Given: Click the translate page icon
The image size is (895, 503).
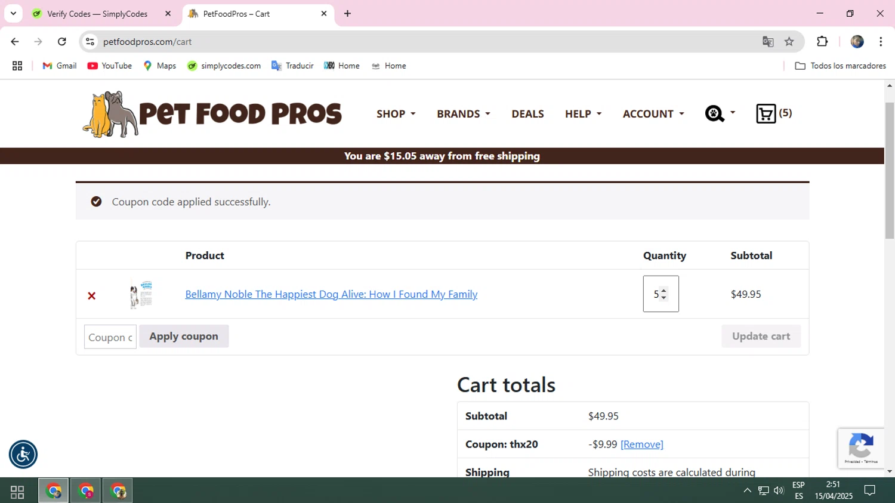Looking at the screenshot, I should tap(768, 42).
